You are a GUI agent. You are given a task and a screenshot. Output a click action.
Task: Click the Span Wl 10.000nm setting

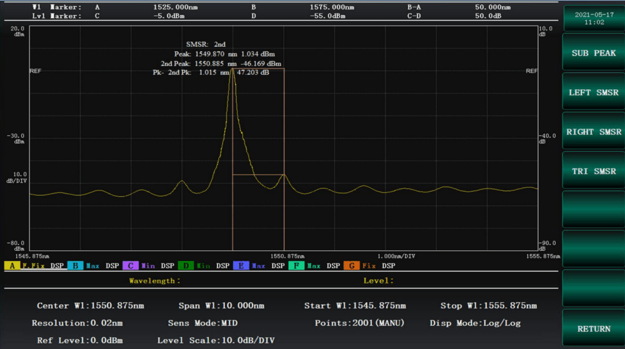(x=221, y=306)
